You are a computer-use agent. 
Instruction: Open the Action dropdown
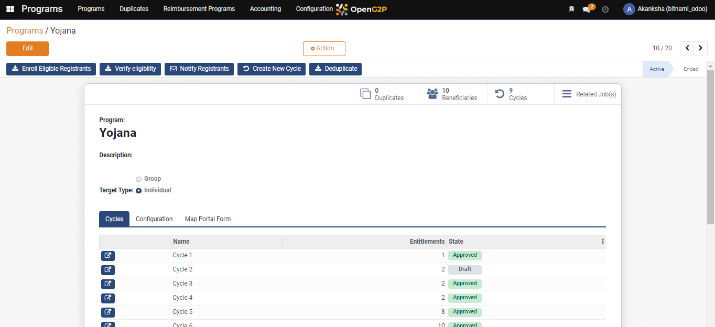point(324,48)
